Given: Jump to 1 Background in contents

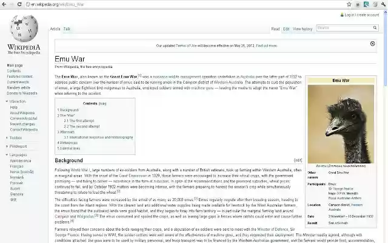Looking at the screenshot, I should 68,110.
